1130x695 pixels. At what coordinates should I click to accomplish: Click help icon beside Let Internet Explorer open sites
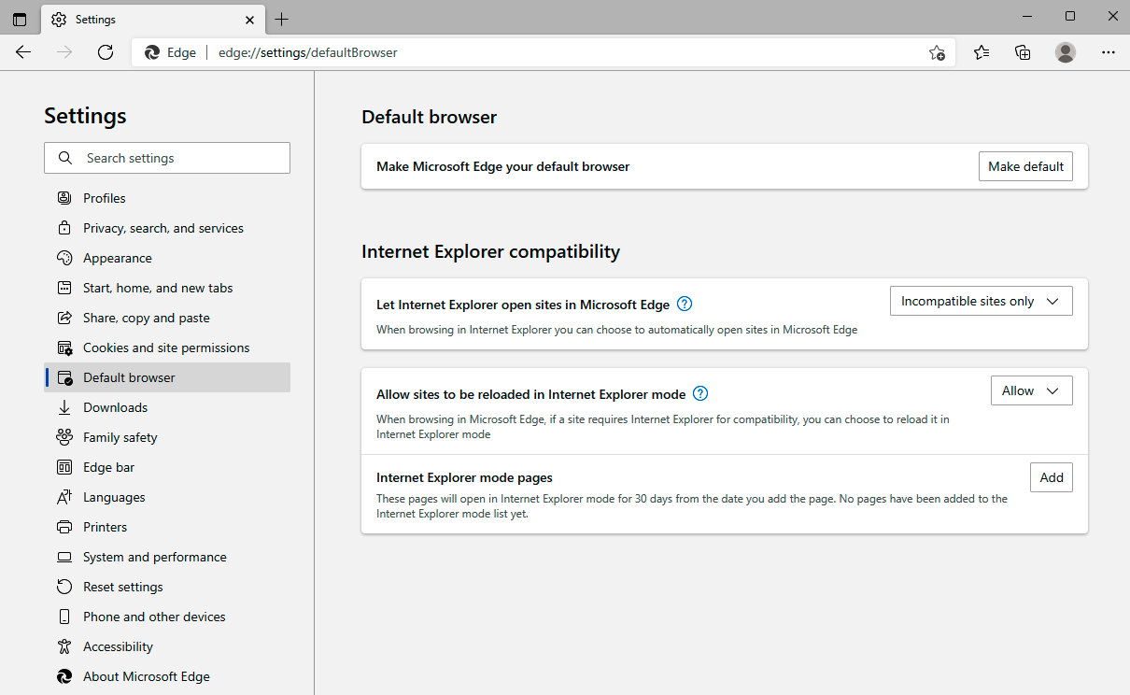click(x=685, y=304)
